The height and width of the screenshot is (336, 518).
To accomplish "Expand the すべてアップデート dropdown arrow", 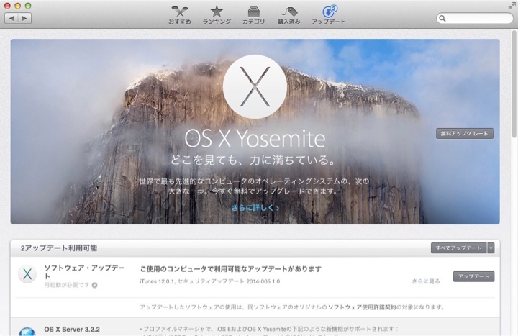I will [491, 248].
